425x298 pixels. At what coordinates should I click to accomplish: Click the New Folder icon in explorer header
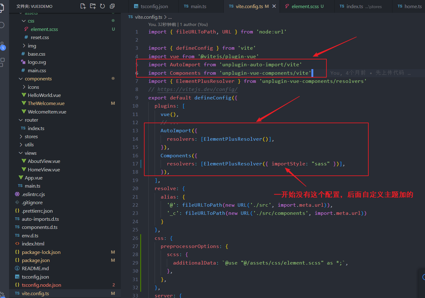(x=93, y=6)
